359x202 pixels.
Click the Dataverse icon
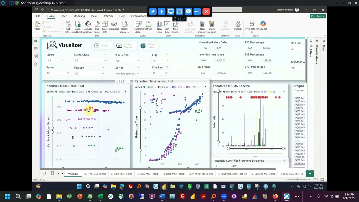click(x=114, y=26)
